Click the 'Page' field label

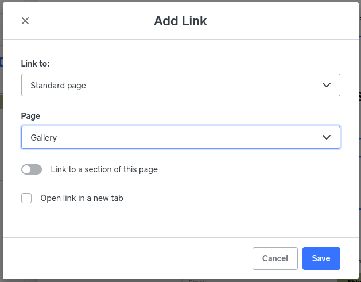pos(30,116)
